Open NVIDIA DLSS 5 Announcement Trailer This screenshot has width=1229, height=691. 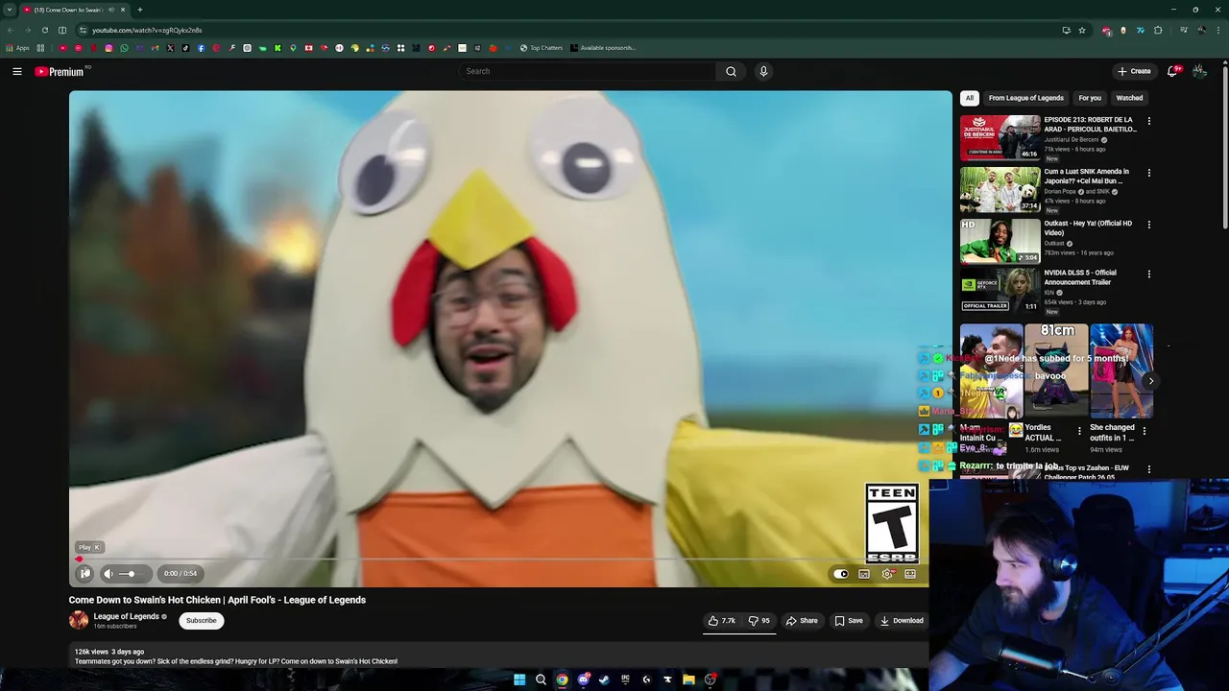coord(1000,291)
